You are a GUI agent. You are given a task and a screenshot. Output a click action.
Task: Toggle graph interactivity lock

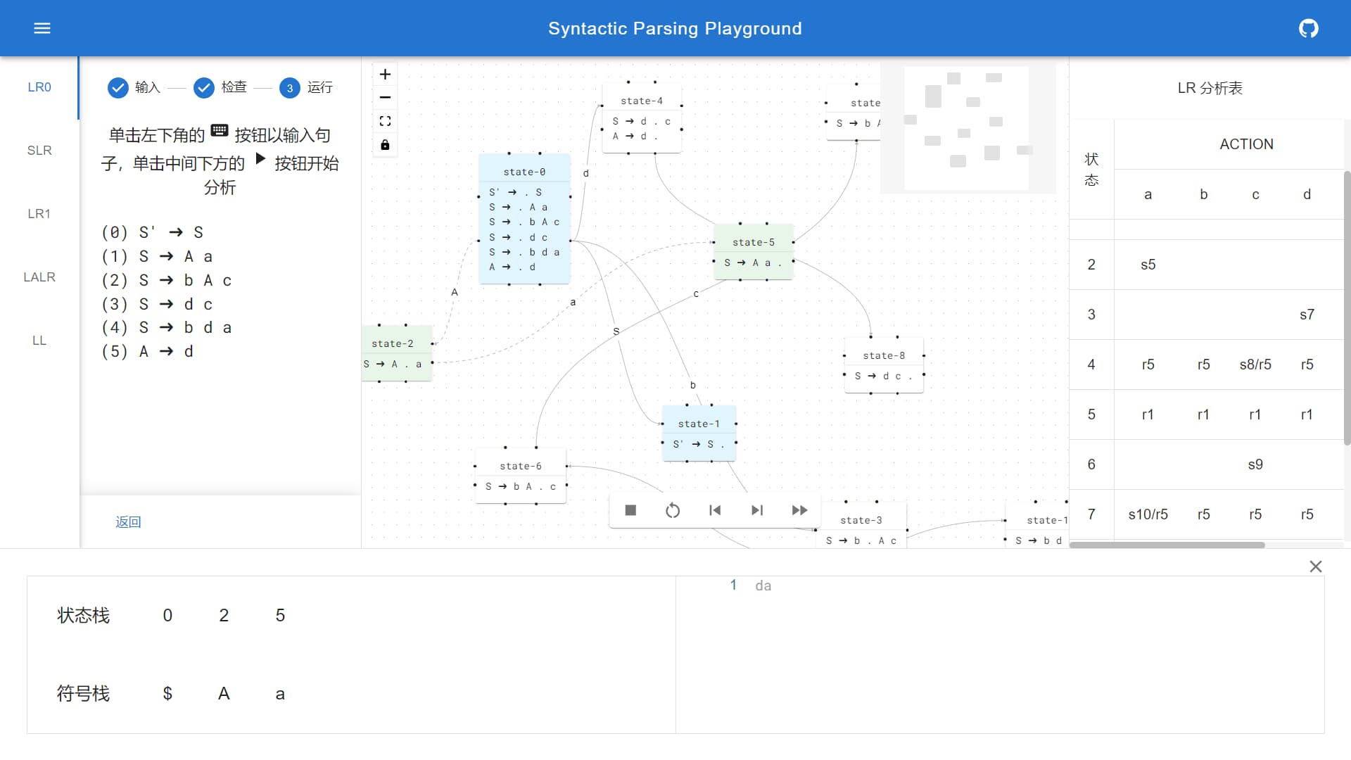coord(385,145)
